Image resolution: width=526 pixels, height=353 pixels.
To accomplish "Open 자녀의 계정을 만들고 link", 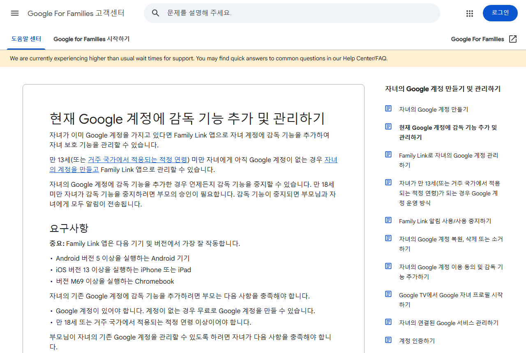I will tap(74, 170).
